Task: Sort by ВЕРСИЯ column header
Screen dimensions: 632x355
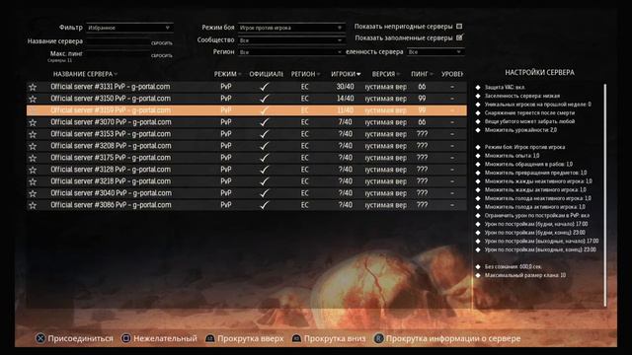Action: [x=386, y=74]
